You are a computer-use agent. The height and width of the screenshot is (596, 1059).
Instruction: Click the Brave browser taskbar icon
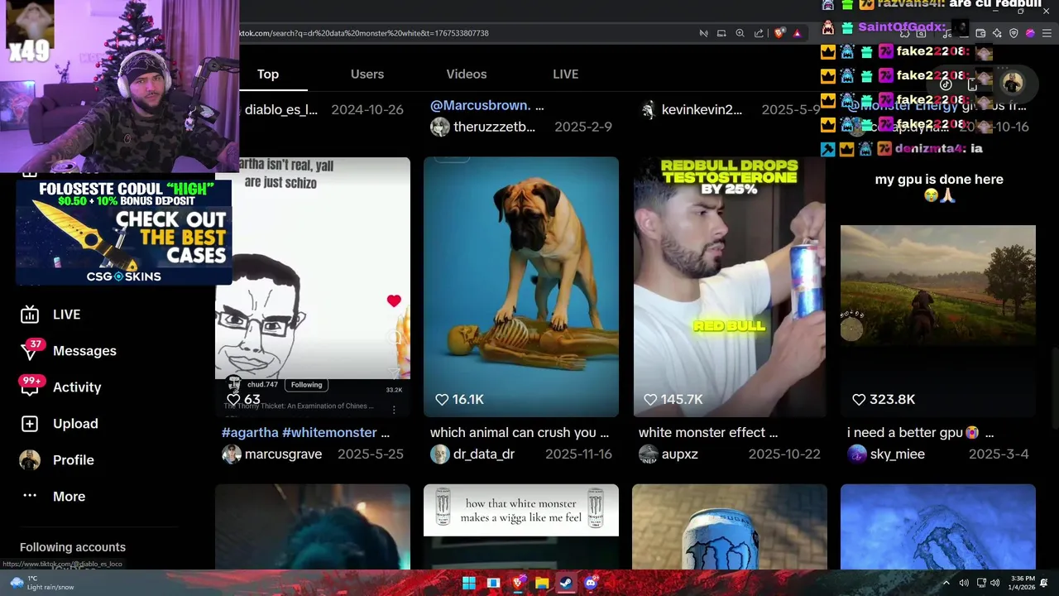(x=518, y=583)
